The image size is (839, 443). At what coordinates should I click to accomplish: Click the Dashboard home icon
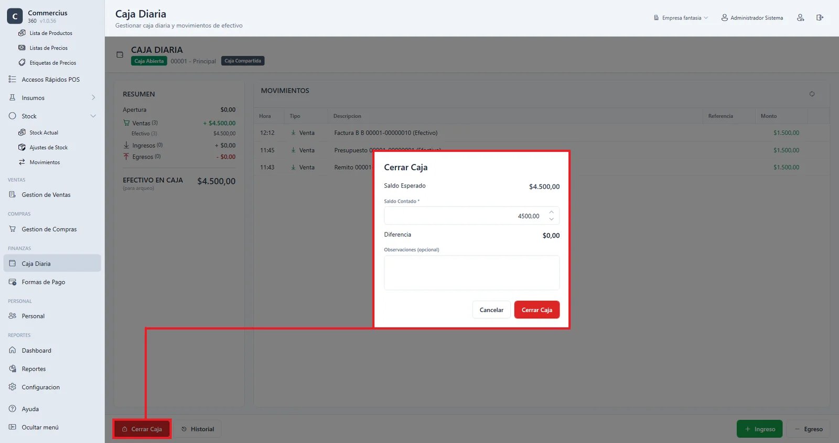12,350
